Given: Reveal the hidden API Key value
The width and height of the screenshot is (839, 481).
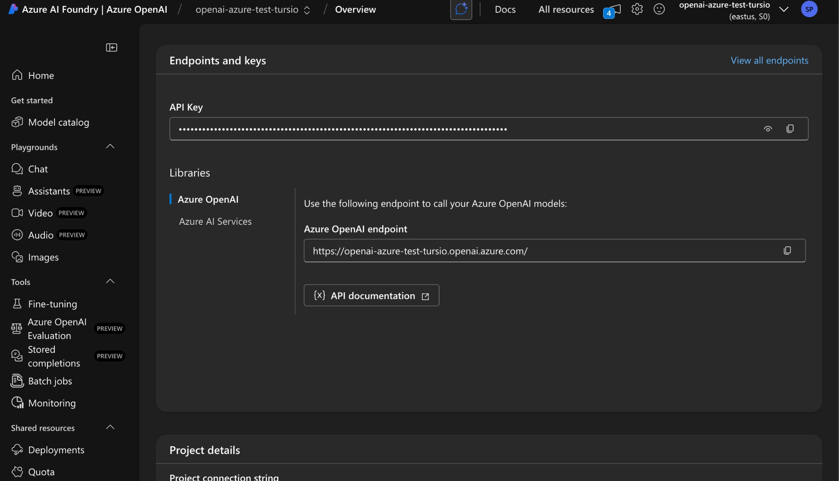Looking at the screenshot, I should [x=768, y=129].
